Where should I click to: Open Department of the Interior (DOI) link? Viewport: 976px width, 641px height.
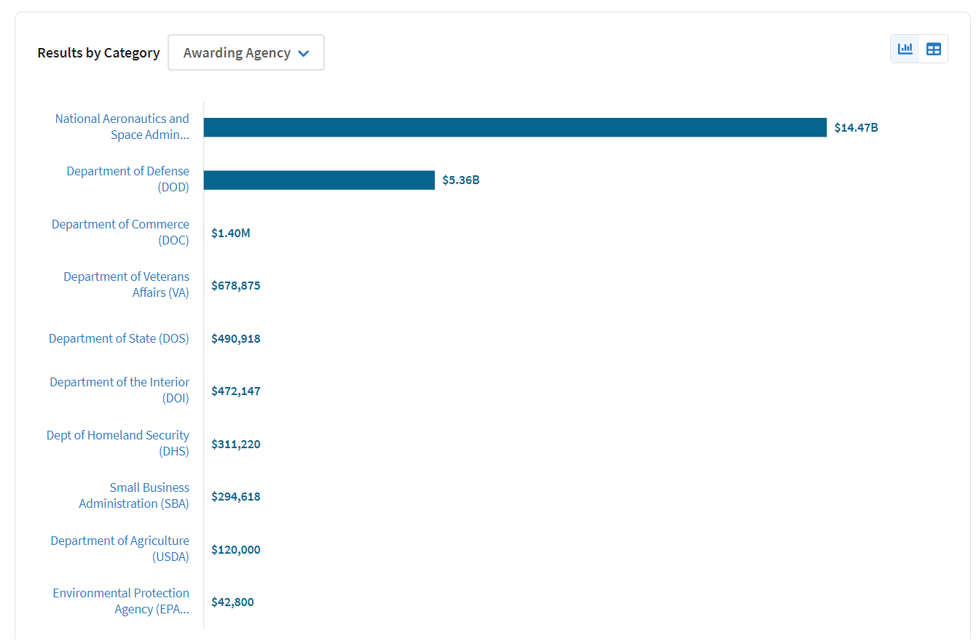(119, 390)
